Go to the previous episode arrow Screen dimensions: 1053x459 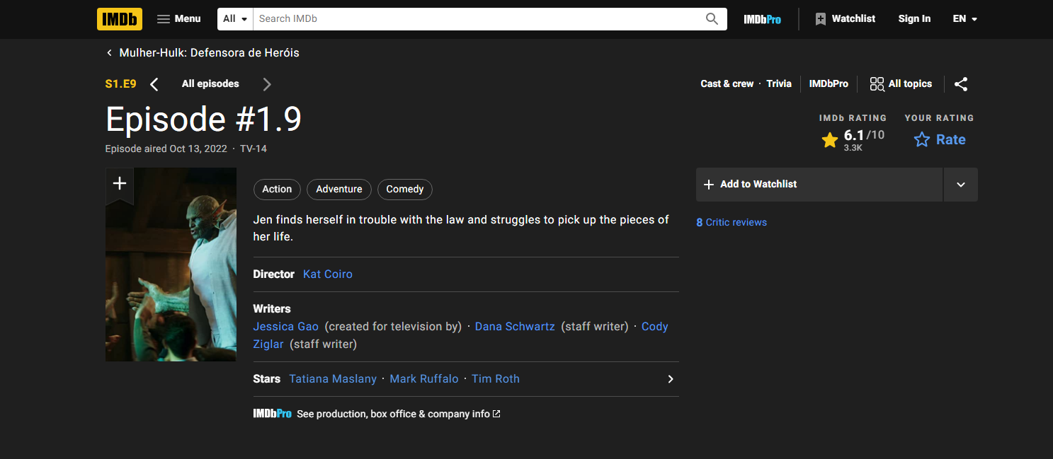(x=154, y=84)
